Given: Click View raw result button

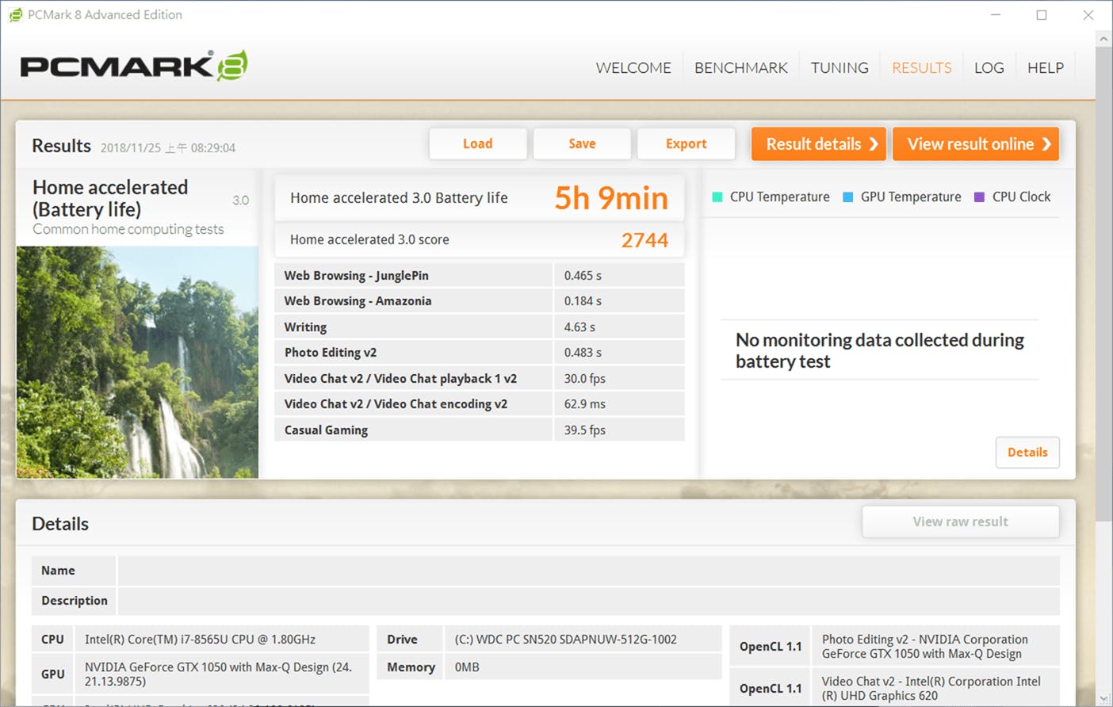Looking at the screenshot, I should 960,522.
